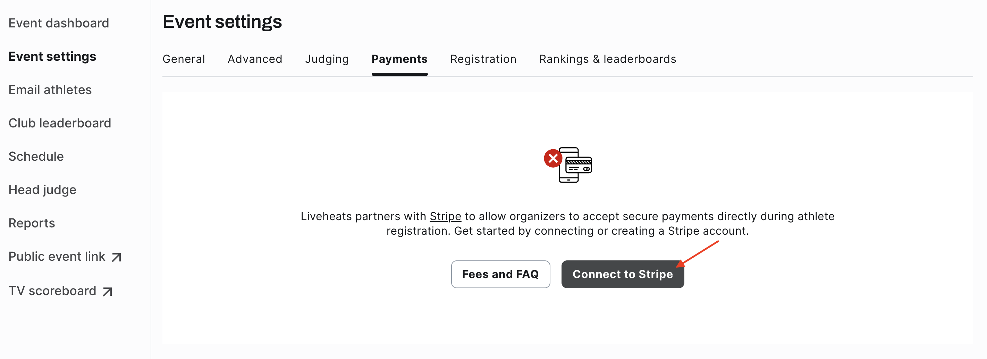This screenshot has height=359, width=987.
Task: Open Club leaderboard in sidebar
Action: (59, 123)
